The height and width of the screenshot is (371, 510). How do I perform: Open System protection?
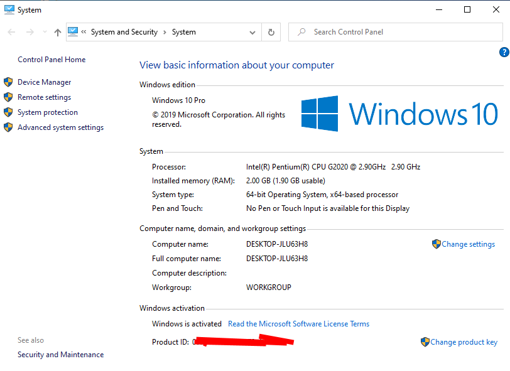tap(48, 112)
